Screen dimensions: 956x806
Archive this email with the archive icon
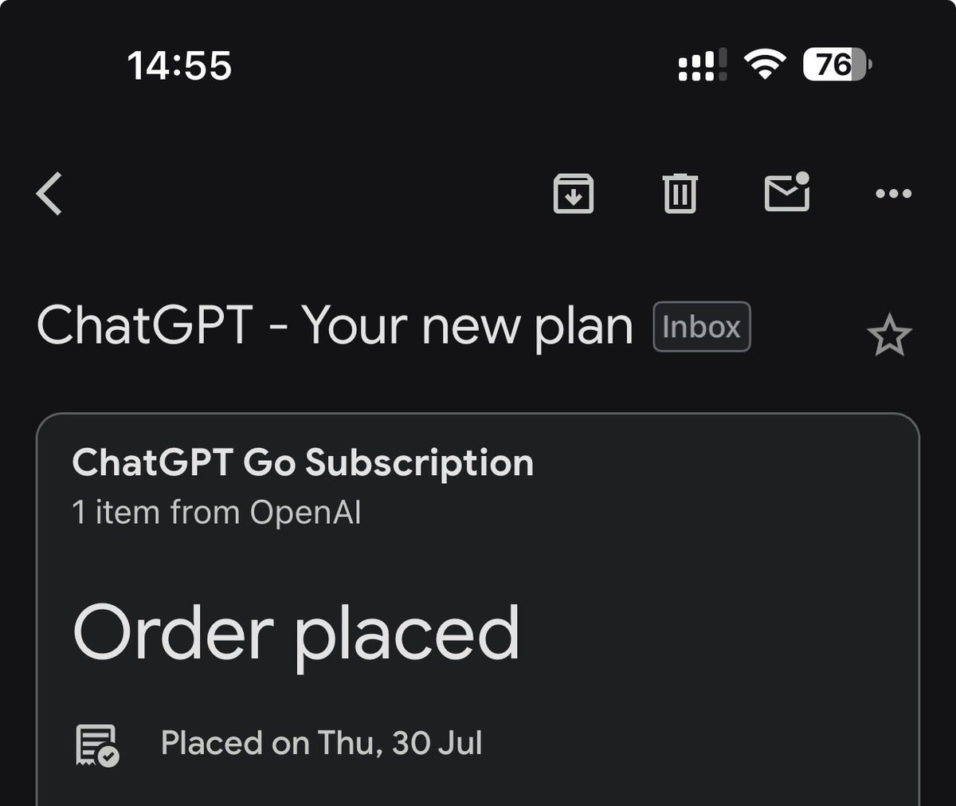[574, 194]
